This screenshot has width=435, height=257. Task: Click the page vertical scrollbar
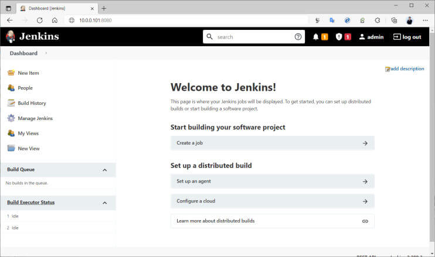432,139
